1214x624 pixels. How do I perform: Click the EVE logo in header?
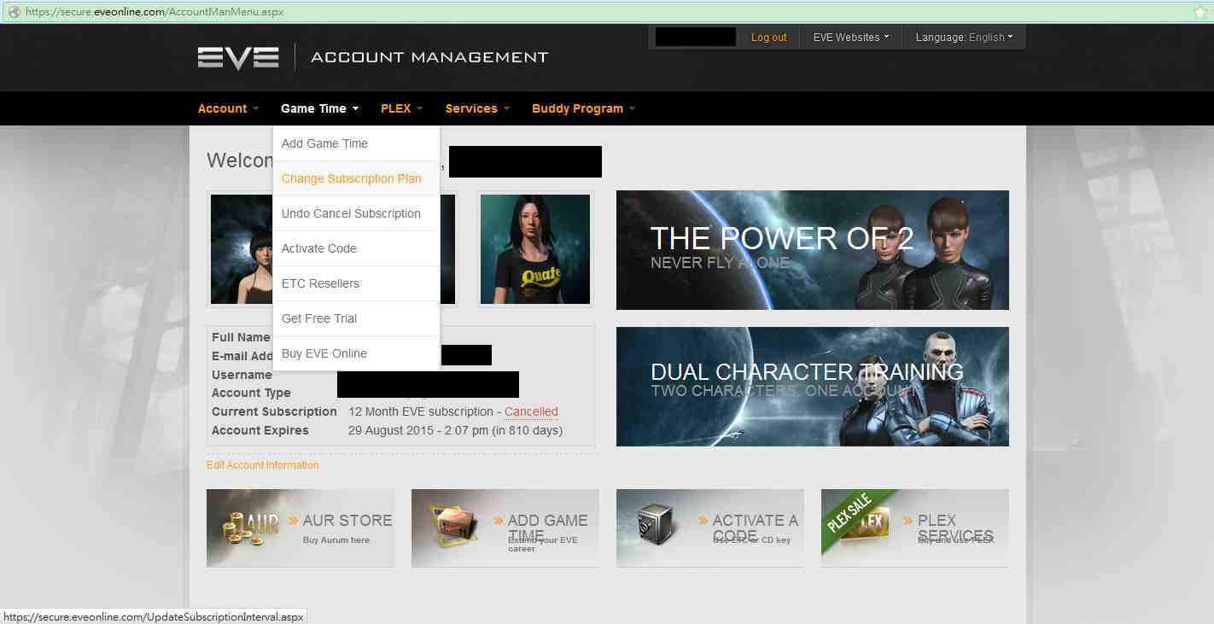238,57
